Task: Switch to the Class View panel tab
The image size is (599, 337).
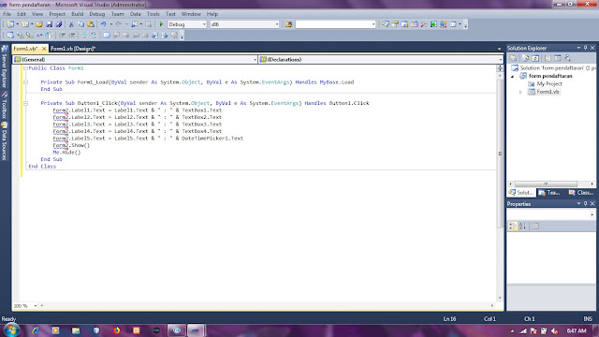Action: click(580, 193)
